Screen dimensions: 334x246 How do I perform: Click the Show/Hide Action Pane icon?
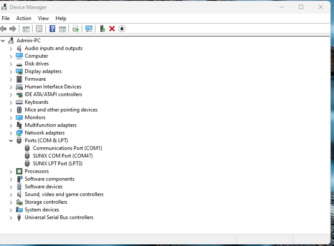point(62,29)
